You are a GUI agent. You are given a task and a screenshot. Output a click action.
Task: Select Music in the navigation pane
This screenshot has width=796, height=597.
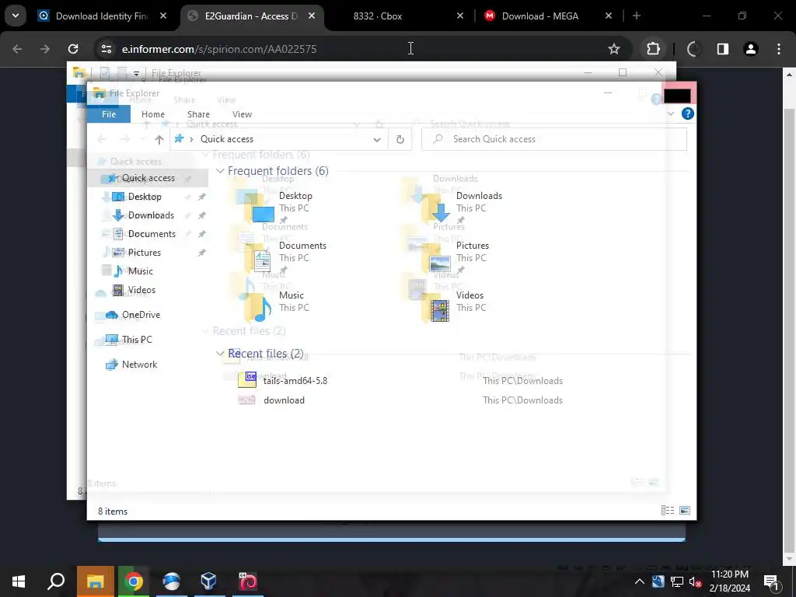pyautogui.click(x=140, y=271)
